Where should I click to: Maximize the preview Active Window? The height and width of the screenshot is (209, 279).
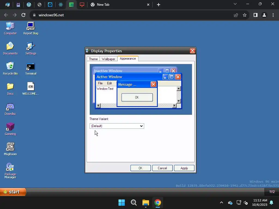[172, 77]
